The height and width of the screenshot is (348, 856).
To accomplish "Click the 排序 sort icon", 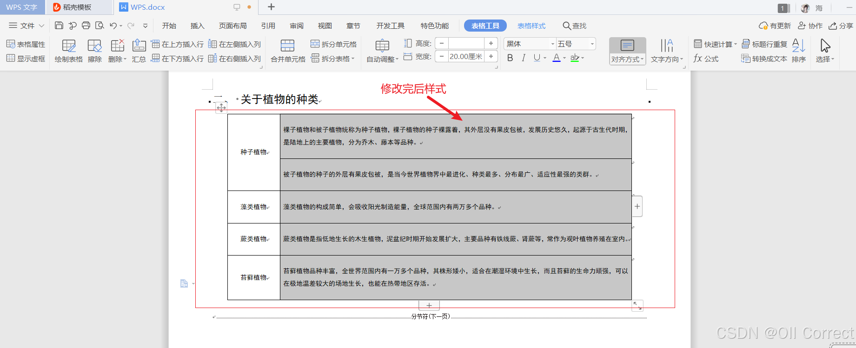I will pyautogui.click(x=799, y=51).
